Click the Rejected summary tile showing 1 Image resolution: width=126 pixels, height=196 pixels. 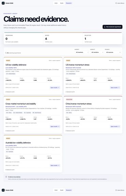coord(103,38)
